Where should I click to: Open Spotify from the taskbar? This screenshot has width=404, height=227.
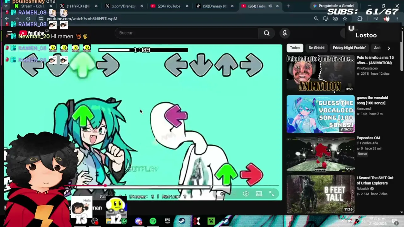[153, 221]
